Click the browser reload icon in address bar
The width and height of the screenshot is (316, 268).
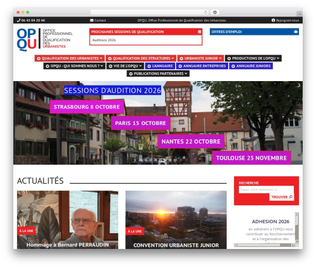click(205, 12)
